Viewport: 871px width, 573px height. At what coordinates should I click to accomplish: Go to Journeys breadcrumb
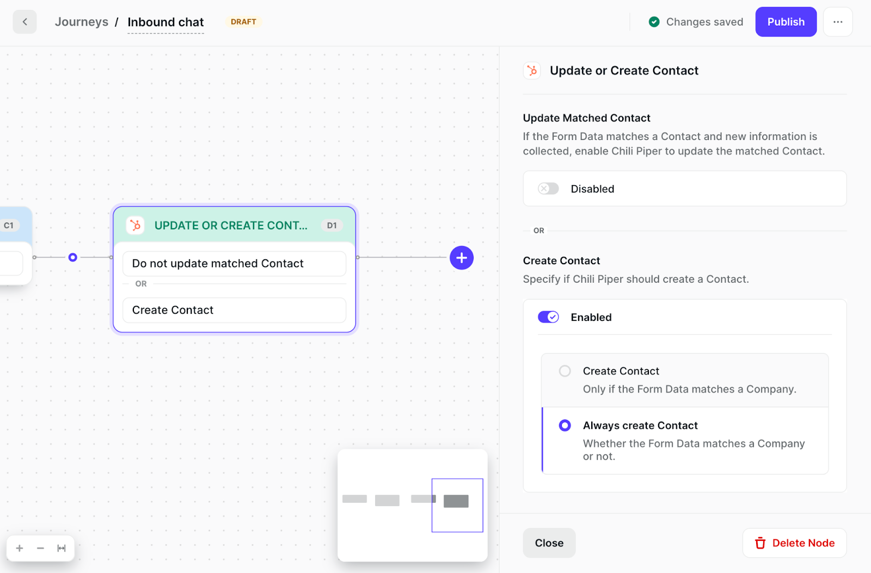(82, 22)
